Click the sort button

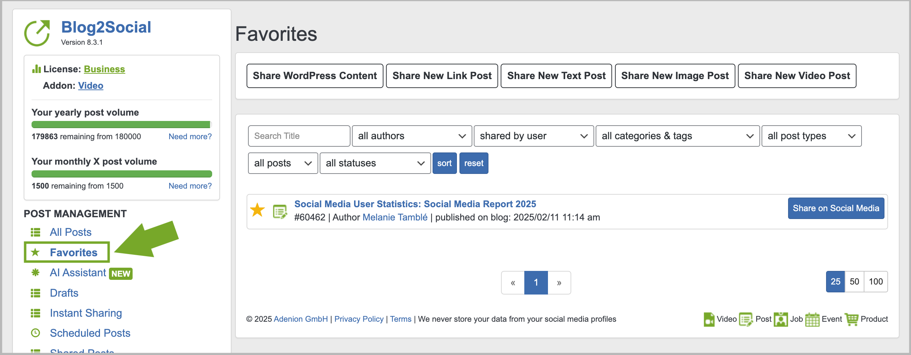point(444,163)
